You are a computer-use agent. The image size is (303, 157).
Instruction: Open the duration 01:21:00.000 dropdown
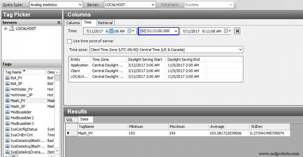176,31
